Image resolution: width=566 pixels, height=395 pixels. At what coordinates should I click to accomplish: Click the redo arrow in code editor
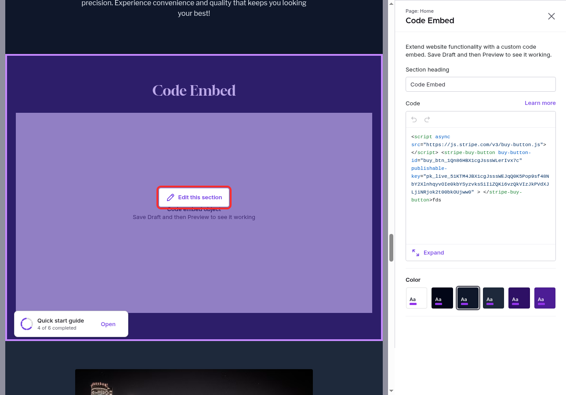[x=427, y=119]
